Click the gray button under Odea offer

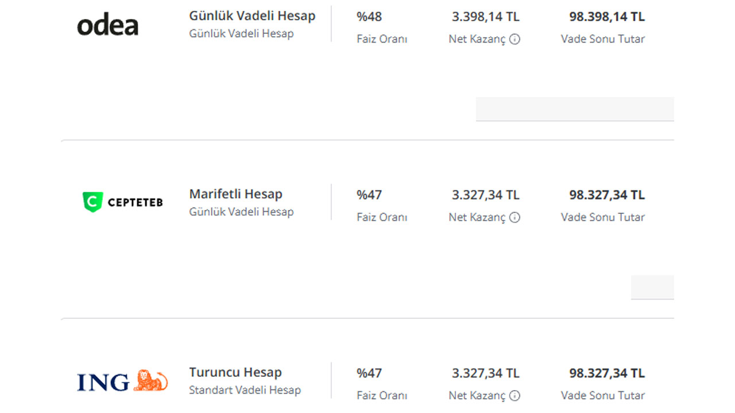click(x=575, y=109)
